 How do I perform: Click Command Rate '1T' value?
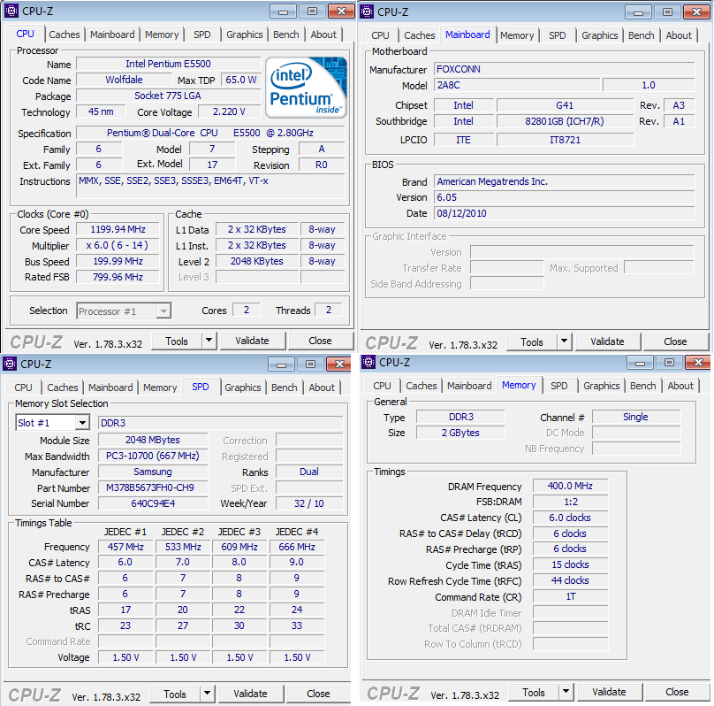click(570, 596)
